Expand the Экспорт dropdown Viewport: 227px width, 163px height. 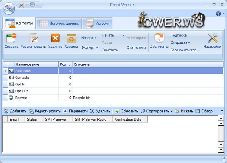89,48
